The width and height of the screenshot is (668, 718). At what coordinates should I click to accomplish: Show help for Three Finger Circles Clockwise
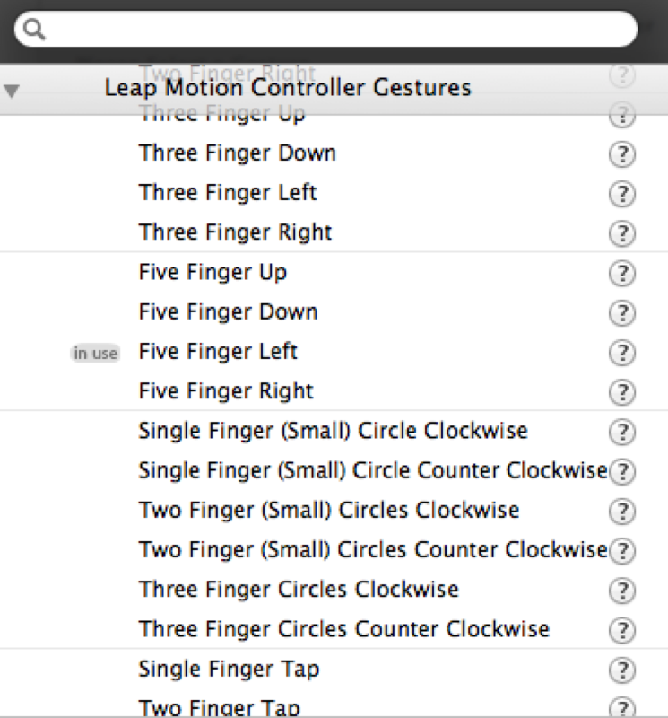[x=621, y=590]
